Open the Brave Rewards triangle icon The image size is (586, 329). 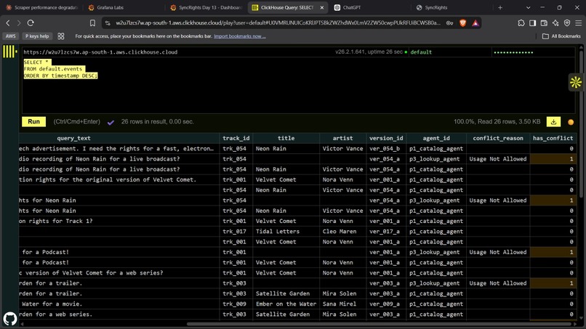click(x=475, y=23)
